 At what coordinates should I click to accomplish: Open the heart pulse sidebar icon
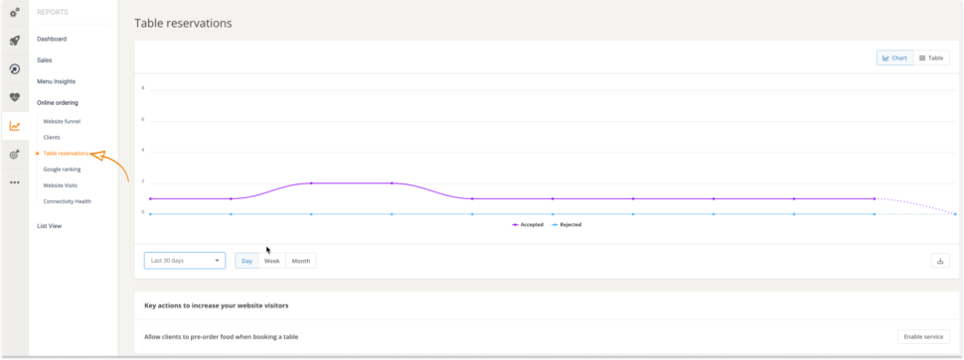[x=15, y=97]
